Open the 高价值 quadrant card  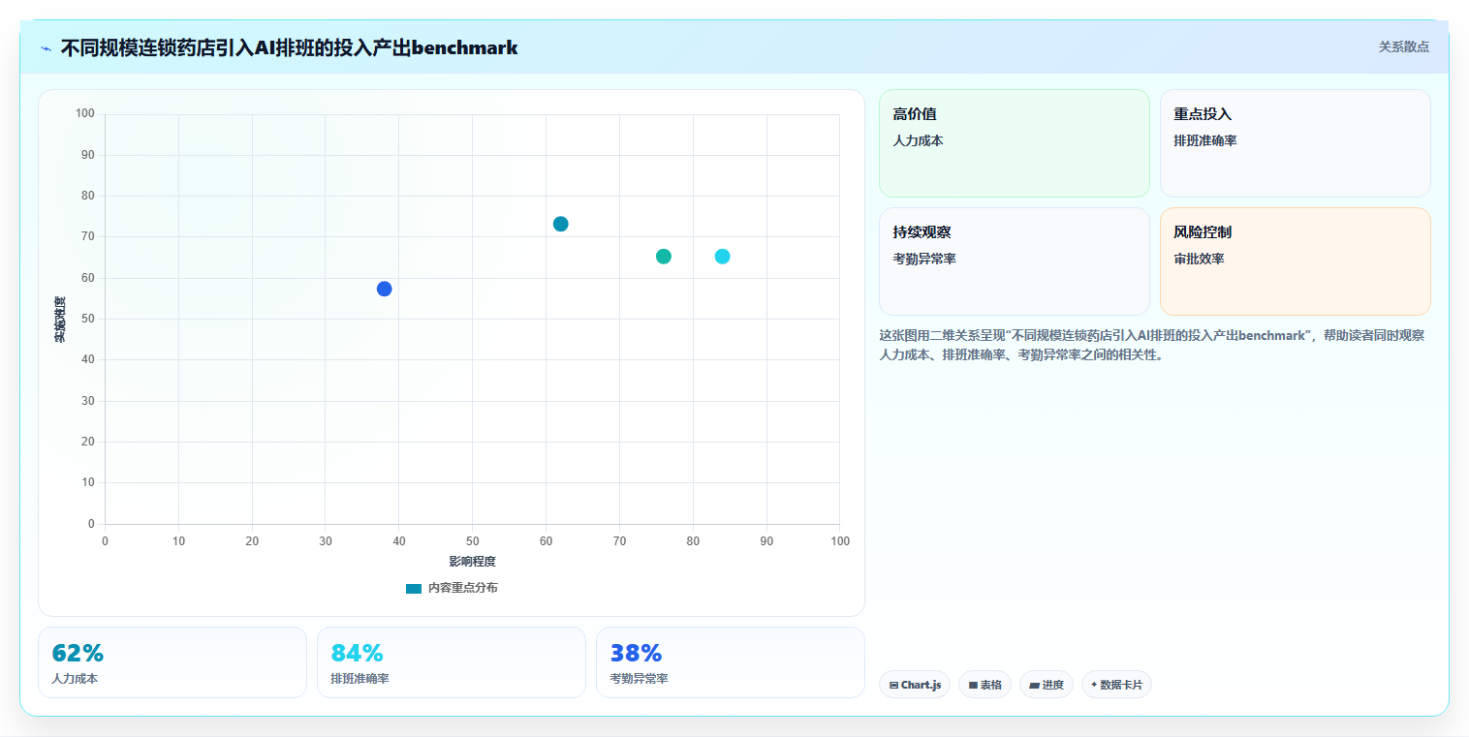tap(1015, 143)
